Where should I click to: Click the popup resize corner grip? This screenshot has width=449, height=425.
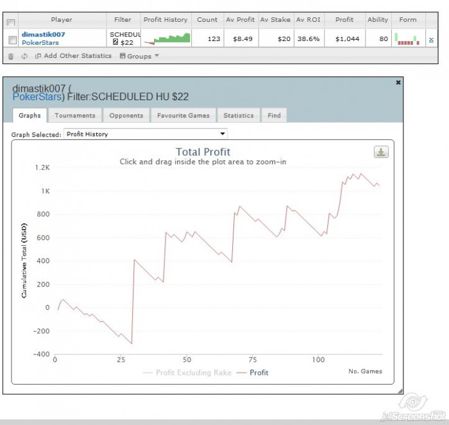point(400,391)
